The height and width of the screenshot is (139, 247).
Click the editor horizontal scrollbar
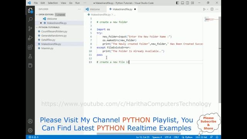tap(139, 134)
